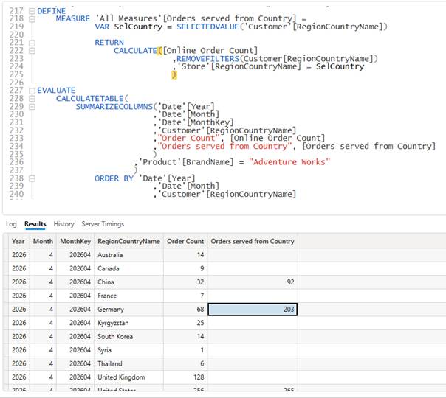446x398 pixels.
Task: Select Order Count cell showing 68
Action: point(185,309)
